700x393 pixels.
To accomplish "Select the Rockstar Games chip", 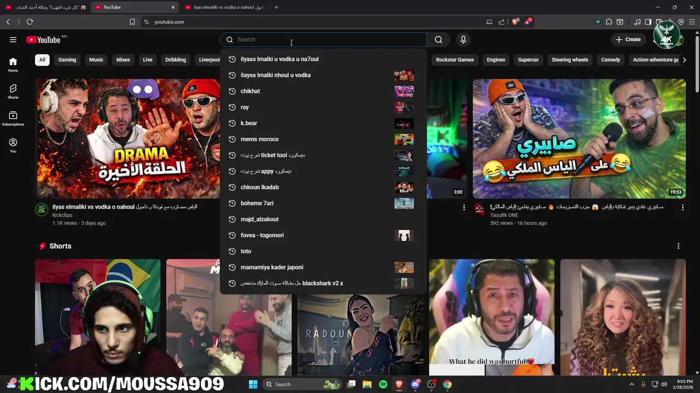I will click(x=454, y=59).
